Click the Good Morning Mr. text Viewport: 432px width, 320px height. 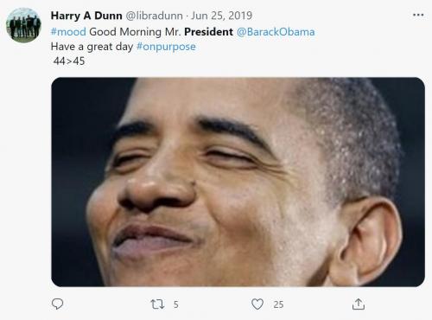[135, 32]
